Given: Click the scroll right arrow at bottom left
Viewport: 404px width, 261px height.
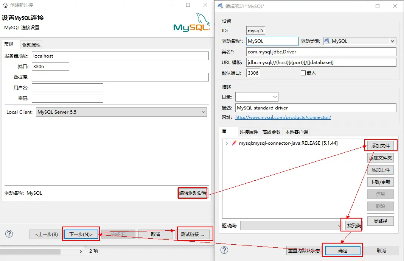Looking at the screenshot, I should point(81,252).
